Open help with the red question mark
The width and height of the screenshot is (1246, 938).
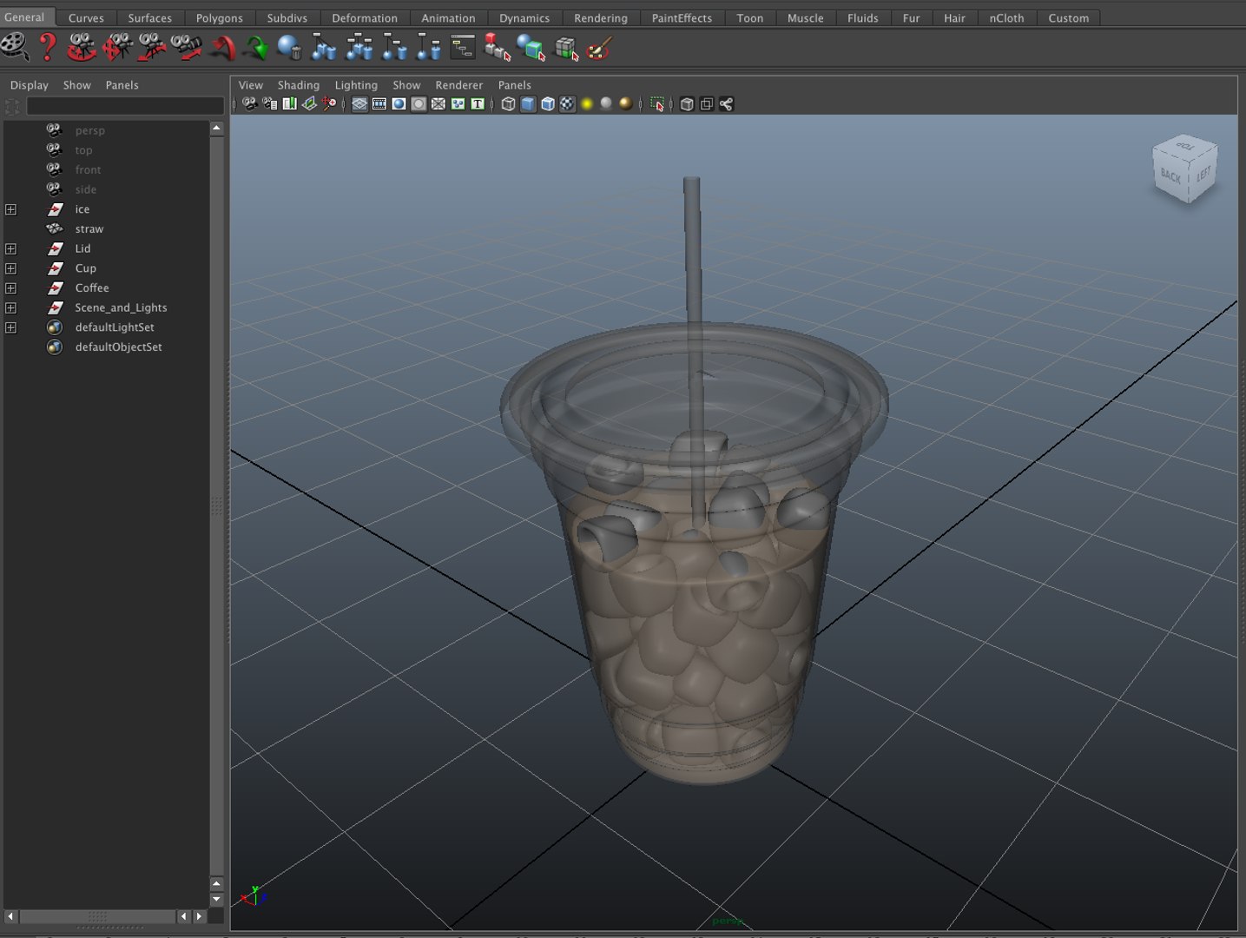[x=48, y=47]
